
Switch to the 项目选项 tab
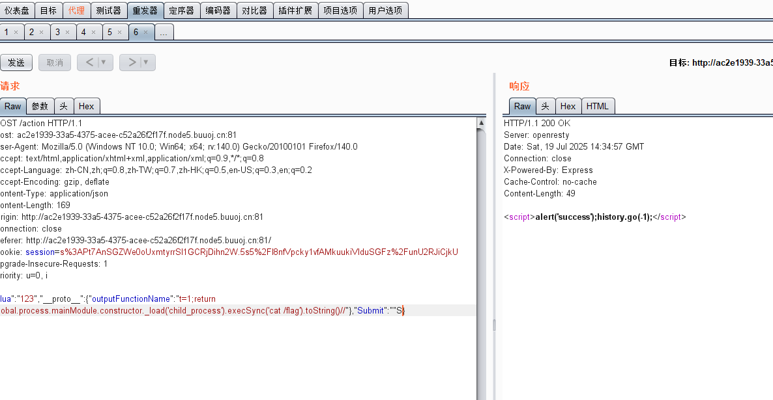pyautogui.click(x=340, y=10)
